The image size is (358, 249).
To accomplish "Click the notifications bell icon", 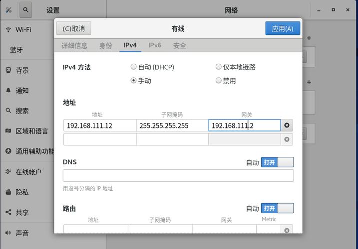I will pyautogui.click(x=8, y=91).
